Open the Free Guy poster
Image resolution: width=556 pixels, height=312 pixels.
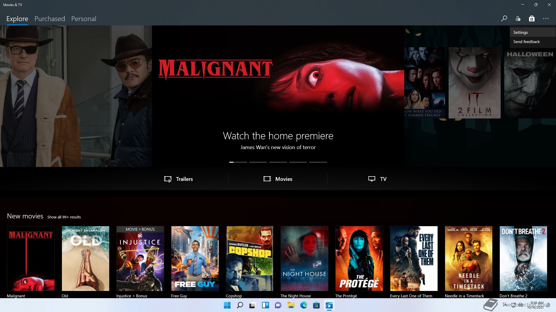[195, 259]
